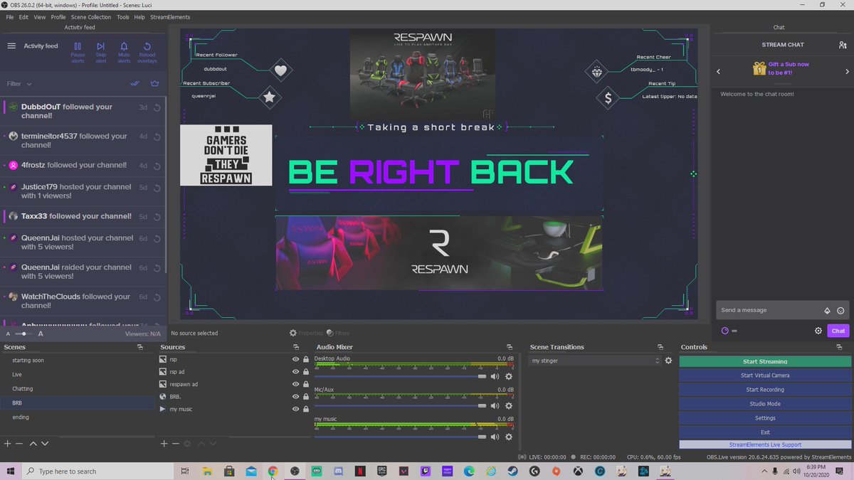Viewport: 854px width, 480px height.
Task: Click the channel points icon in chat
Action: pos(725,331)
